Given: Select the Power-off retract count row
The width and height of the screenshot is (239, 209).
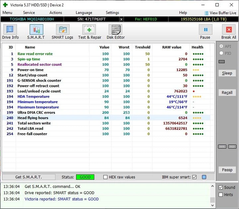Looking at the screenshot, I should coord(106,86).
